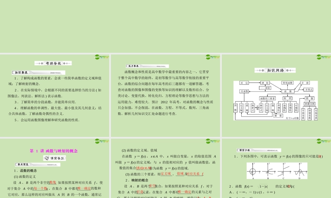The width and height of the screenshot is (331, 198).
Task: Click the red 非空 fill-in answer
Action: point(152,186)
